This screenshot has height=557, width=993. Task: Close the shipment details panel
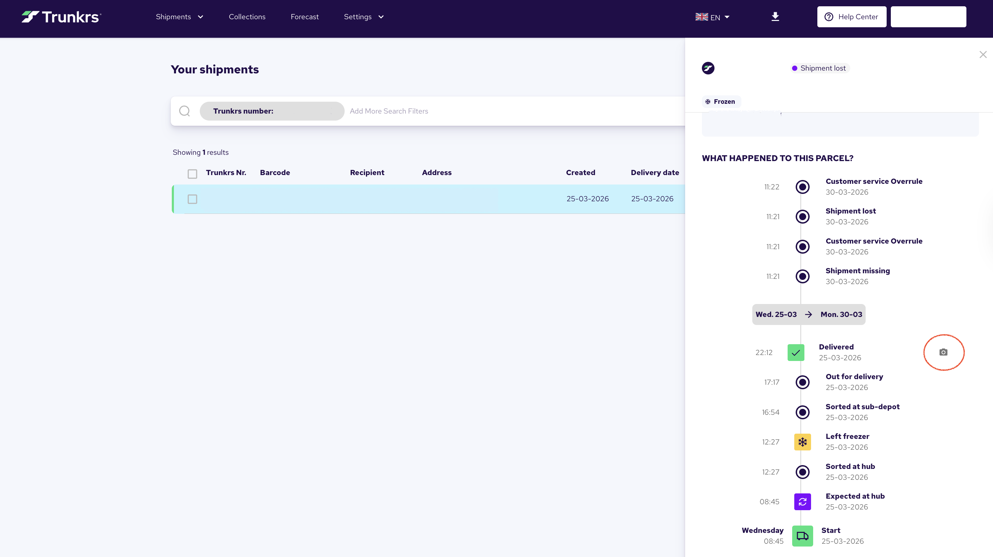(983, 55)
